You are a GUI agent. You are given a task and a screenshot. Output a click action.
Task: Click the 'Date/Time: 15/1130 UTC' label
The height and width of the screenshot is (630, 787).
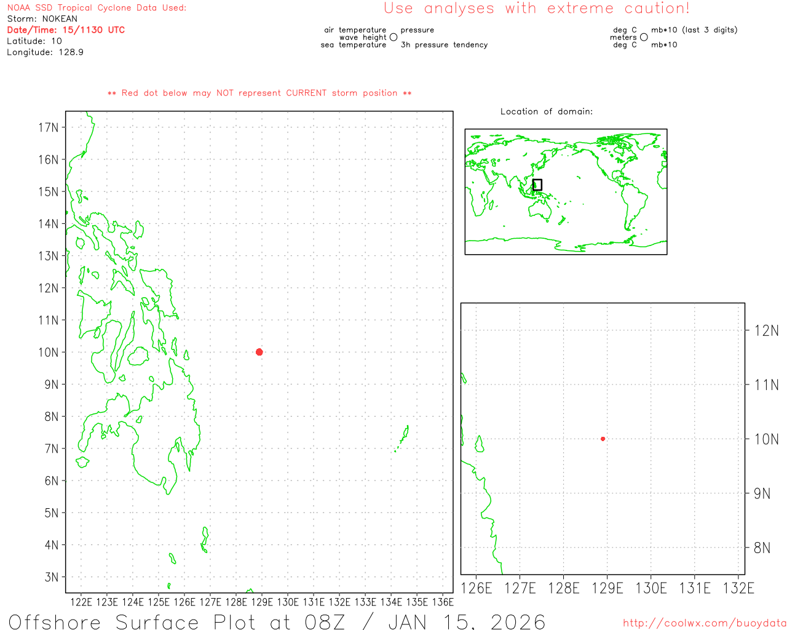coord(66,30)
